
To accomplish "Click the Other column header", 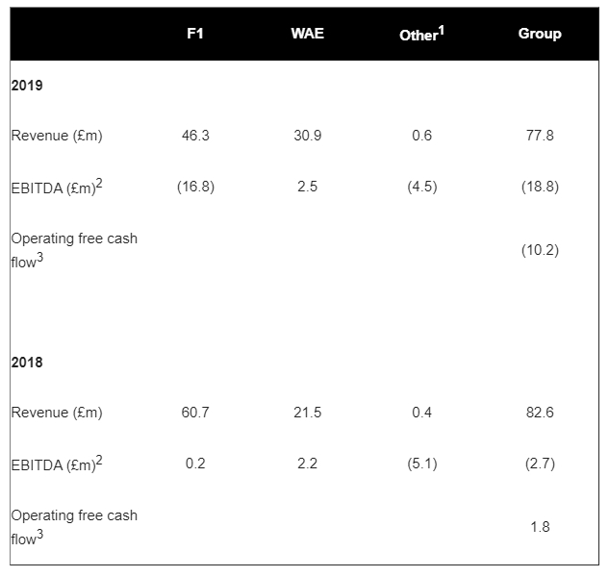I will (421, 35).
